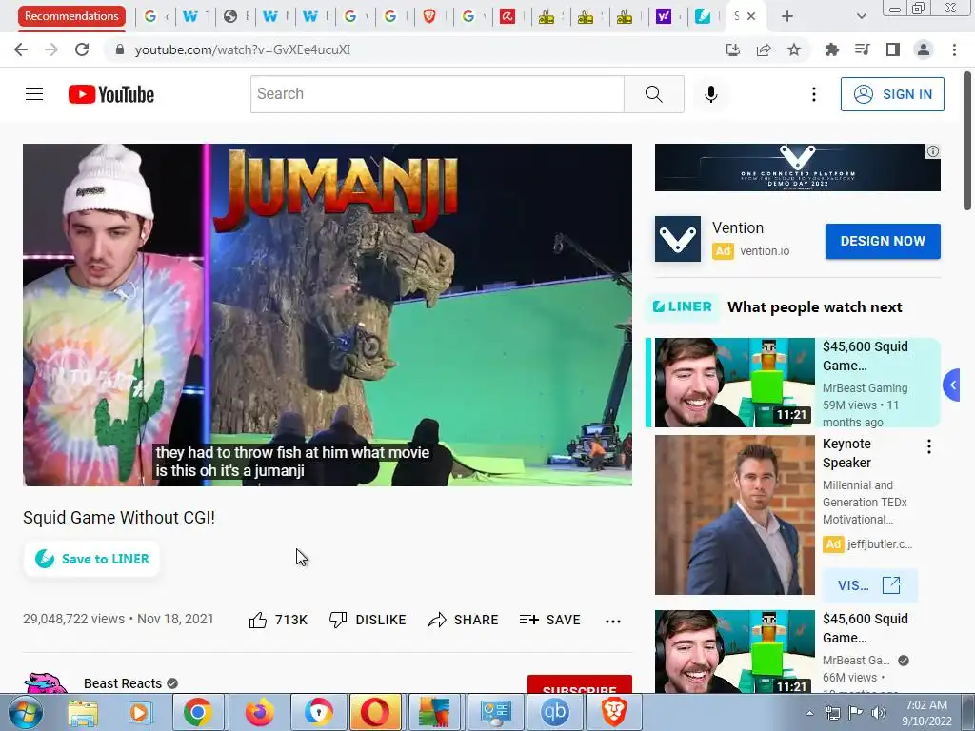Screen dimensions: 975x731
Task: Go to YouTube home via logo
Action: (x=111, y=94)
